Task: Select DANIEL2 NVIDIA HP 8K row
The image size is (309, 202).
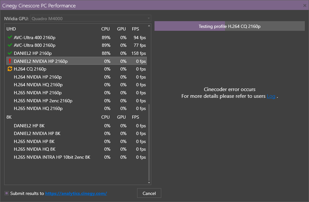Action: pos(77,133)
